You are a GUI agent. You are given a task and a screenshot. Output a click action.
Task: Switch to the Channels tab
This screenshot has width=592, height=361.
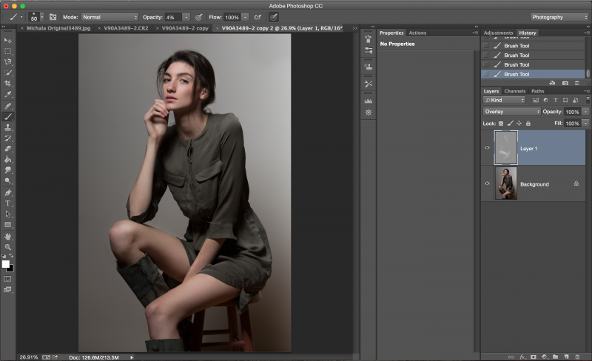(x=515, y=91)
